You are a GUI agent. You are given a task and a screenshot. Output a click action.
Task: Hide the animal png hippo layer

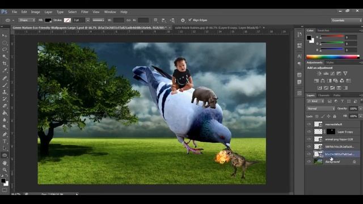pos(309,139)
